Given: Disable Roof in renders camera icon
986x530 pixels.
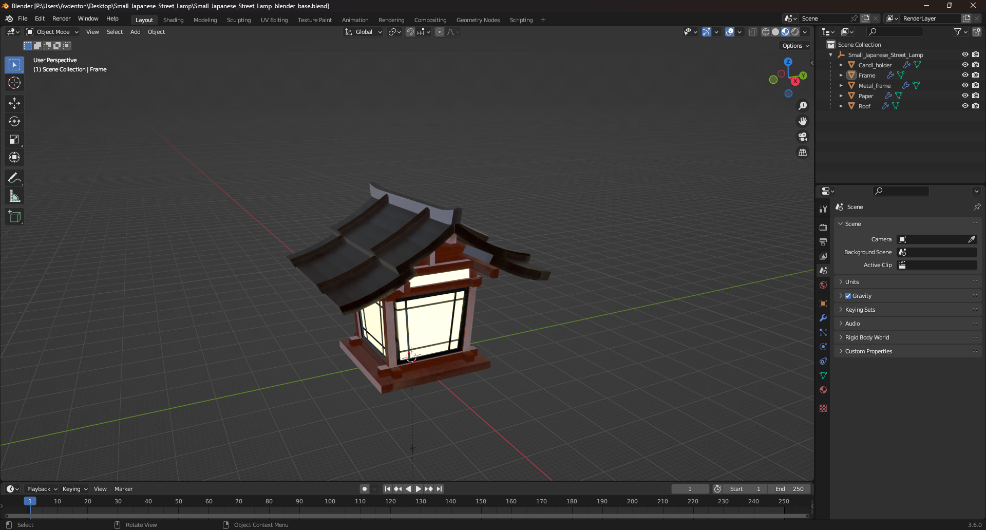Looking at the screenshot, I should [x=975, y=106].
